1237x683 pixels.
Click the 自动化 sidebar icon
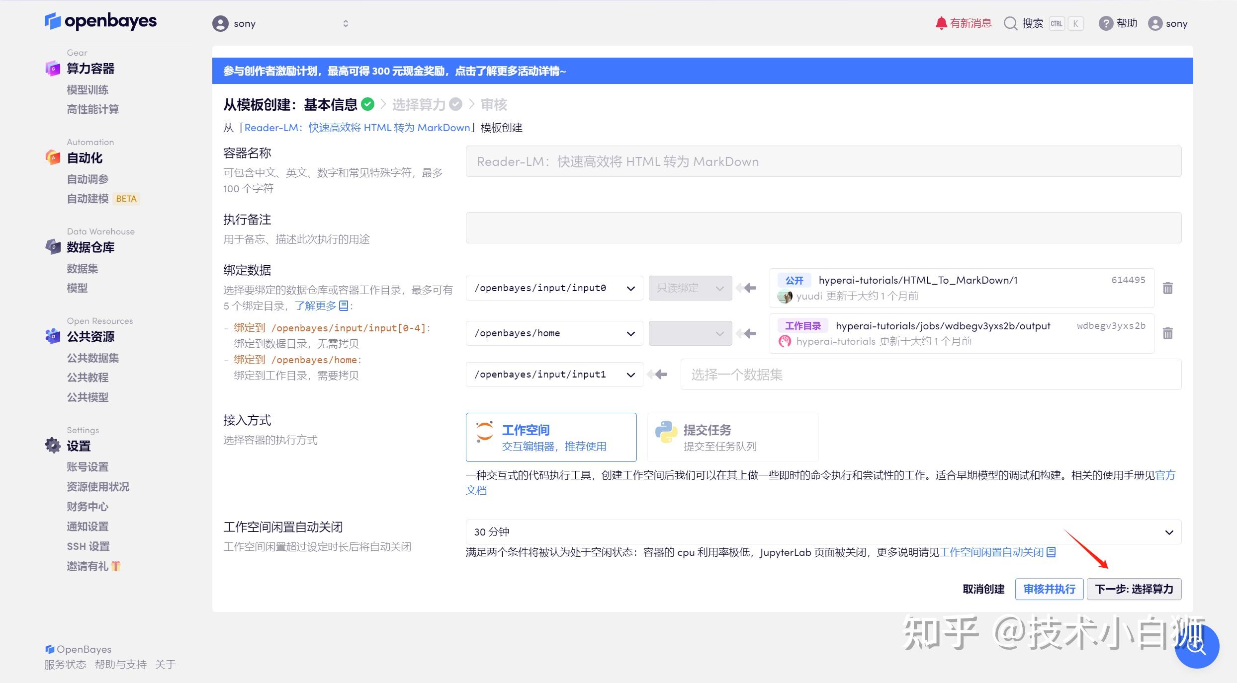click(53, 157)
